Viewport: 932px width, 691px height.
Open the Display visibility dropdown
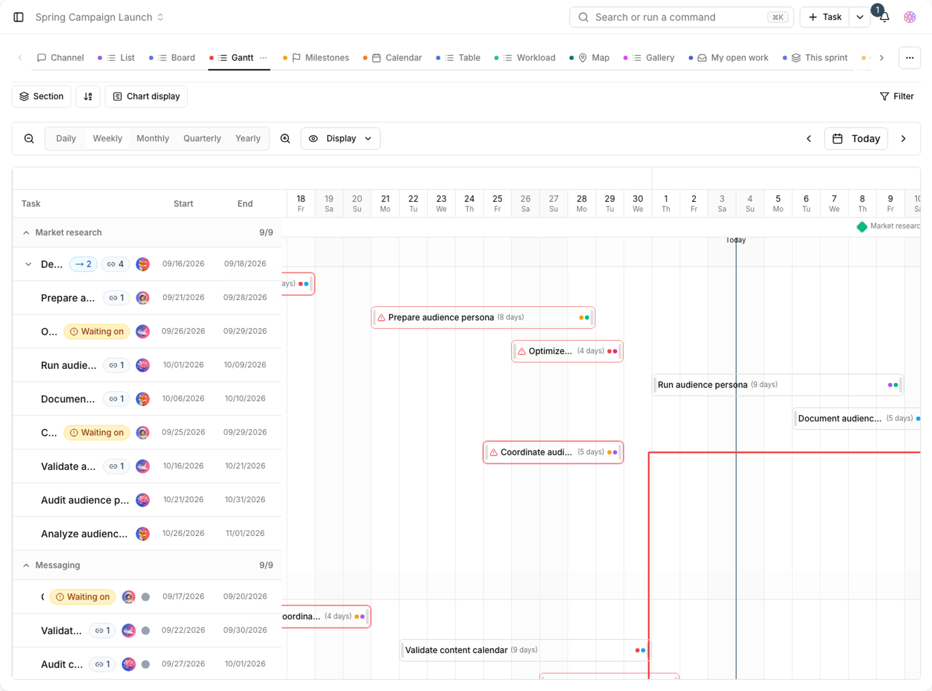(340, 139)
